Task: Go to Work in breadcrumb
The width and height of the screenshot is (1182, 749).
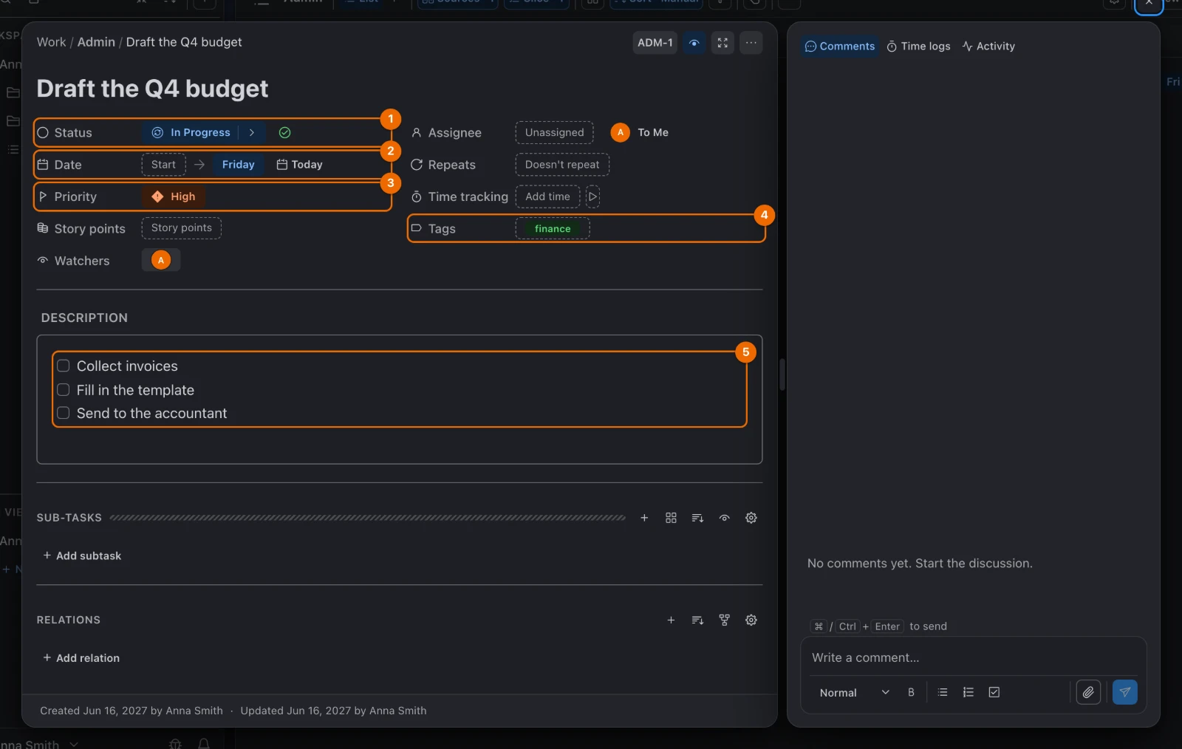Action: click(x=51, y=42)
